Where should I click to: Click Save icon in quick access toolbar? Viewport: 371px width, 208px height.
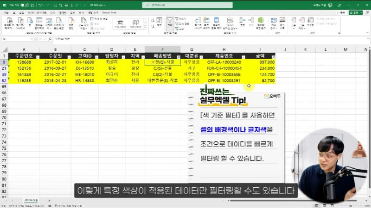pos(32,5)
